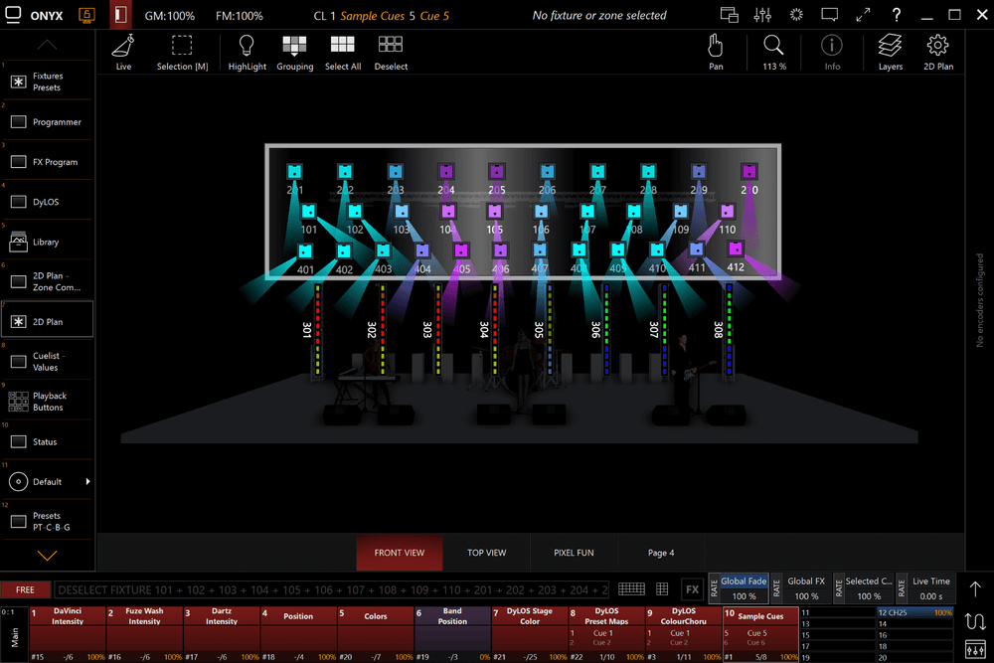Expand the Default submenu arrow in sidebar
The image size is (994, 663).
point(87,482)
